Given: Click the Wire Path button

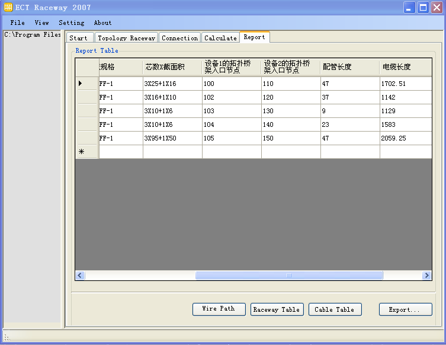Looking at the screenshot, I should click(219, 309).
